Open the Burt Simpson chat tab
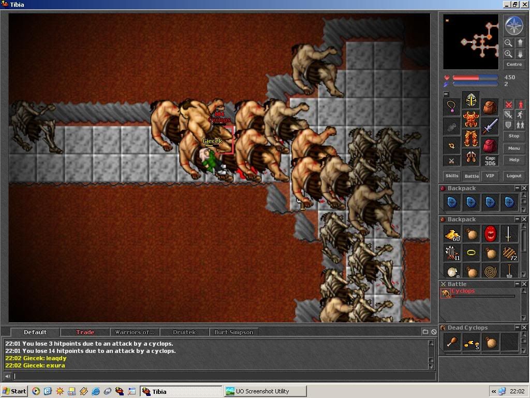This screenshot has width=530, height=398. tap(234, 332)
